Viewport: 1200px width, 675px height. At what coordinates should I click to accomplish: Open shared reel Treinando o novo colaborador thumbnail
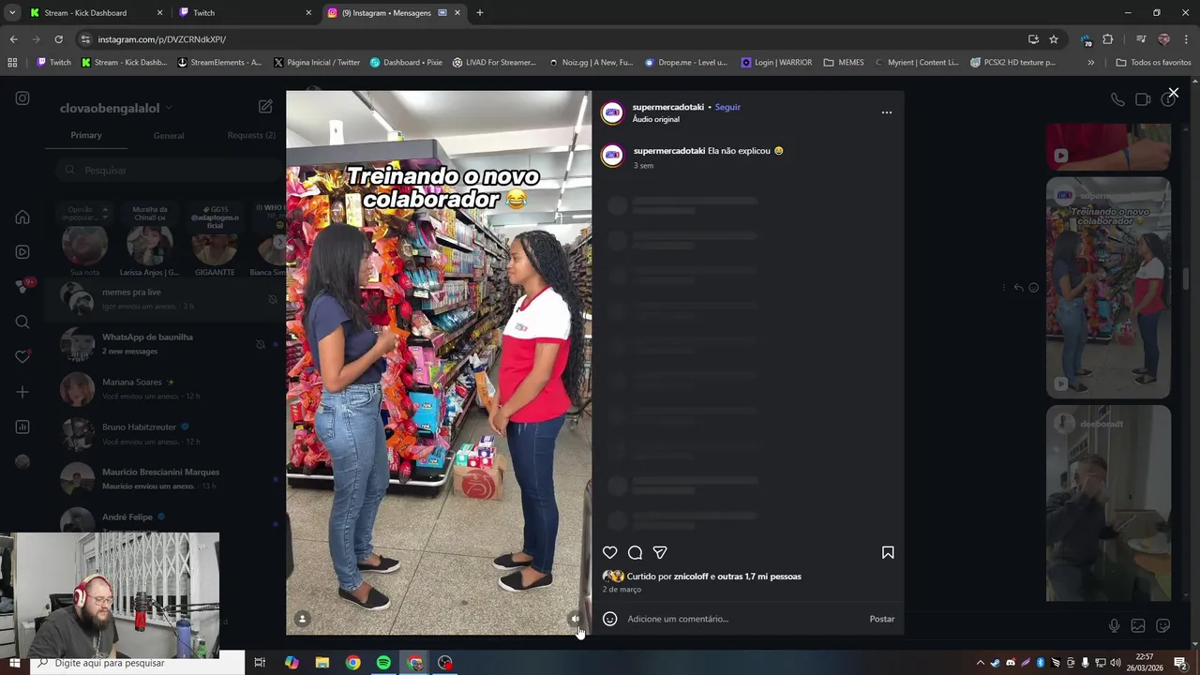pos(1108,288)
